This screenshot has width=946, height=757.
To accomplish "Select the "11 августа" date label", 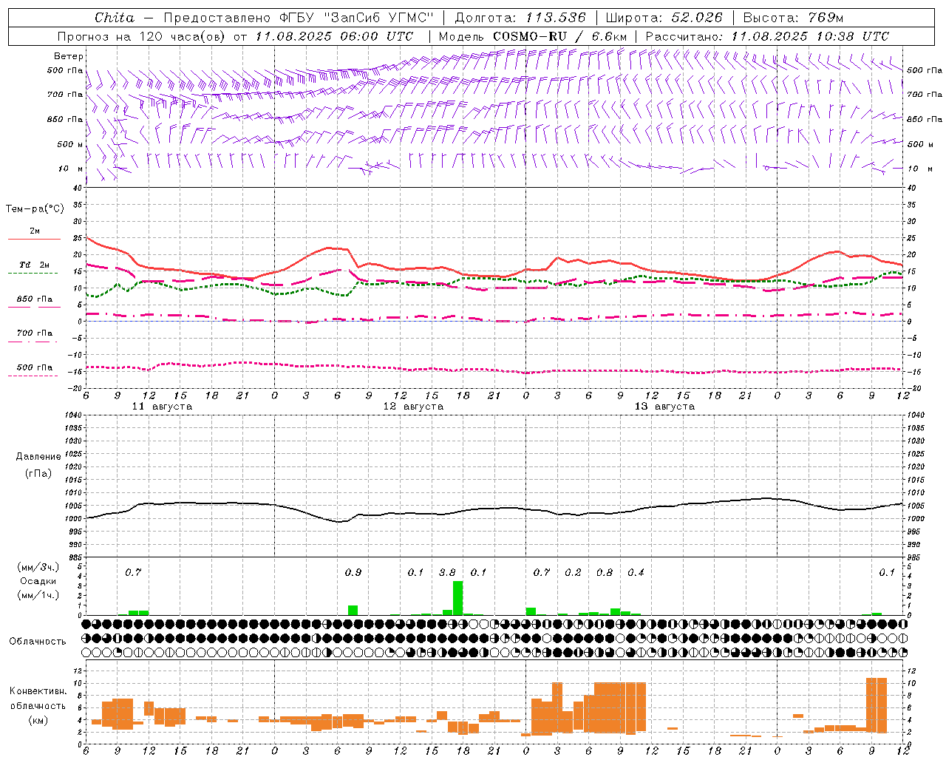I will click(162, 407).
